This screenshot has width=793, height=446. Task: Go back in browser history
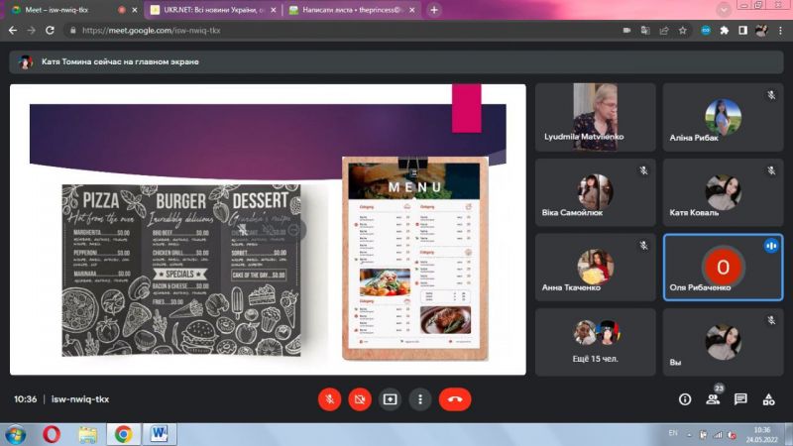tap(13, 31)
